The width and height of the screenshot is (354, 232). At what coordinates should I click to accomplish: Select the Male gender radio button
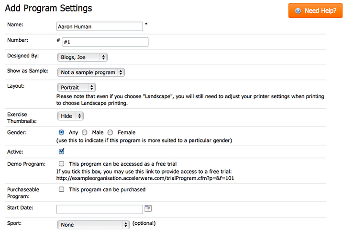[x=85, y=132]
